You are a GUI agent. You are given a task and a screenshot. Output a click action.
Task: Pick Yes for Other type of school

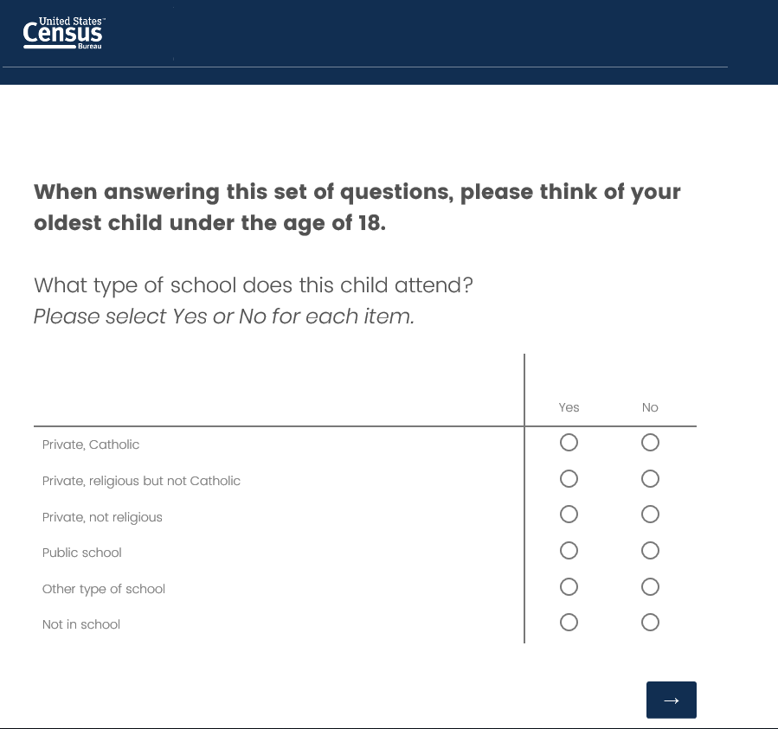coord(569,587)
